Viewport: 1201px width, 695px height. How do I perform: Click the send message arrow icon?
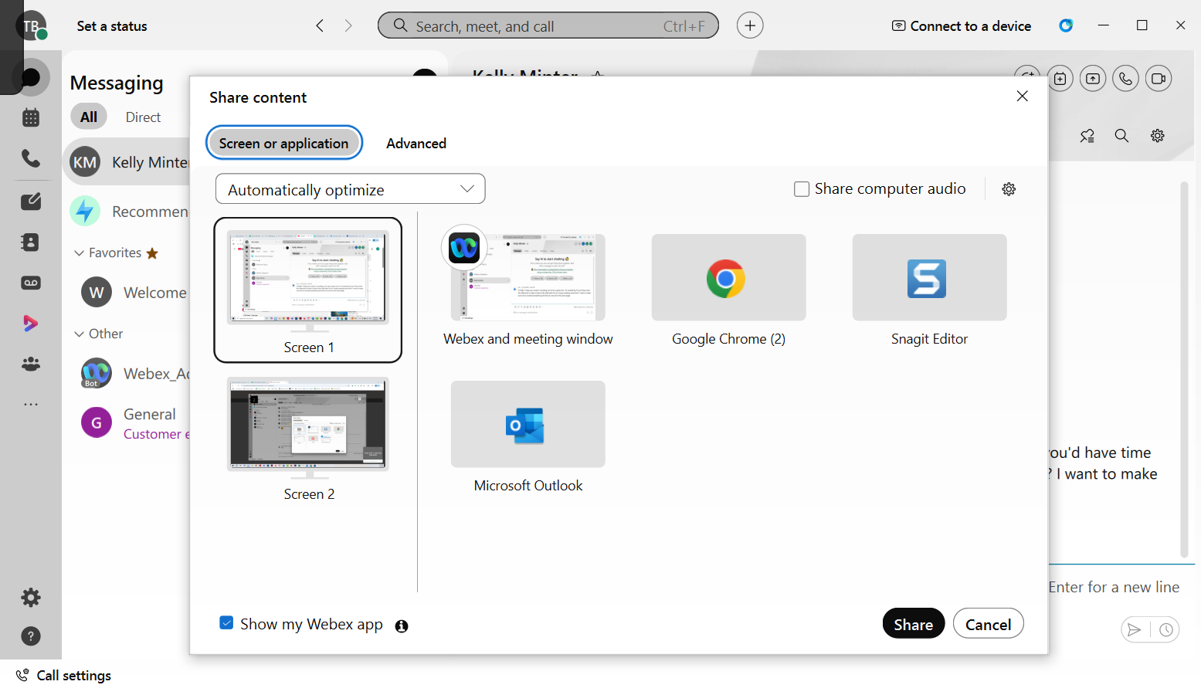tap(1134, 630)
